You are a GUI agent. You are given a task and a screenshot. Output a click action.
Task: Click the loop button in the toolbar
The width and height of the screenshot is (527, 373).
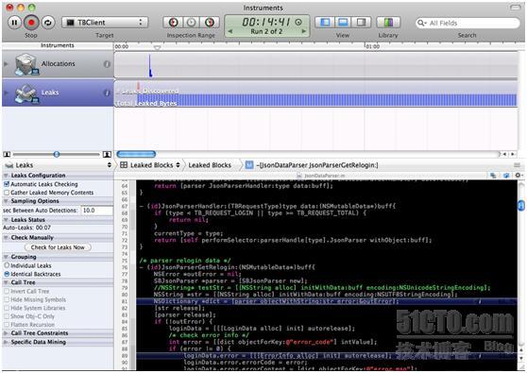(x=48, y=23)
